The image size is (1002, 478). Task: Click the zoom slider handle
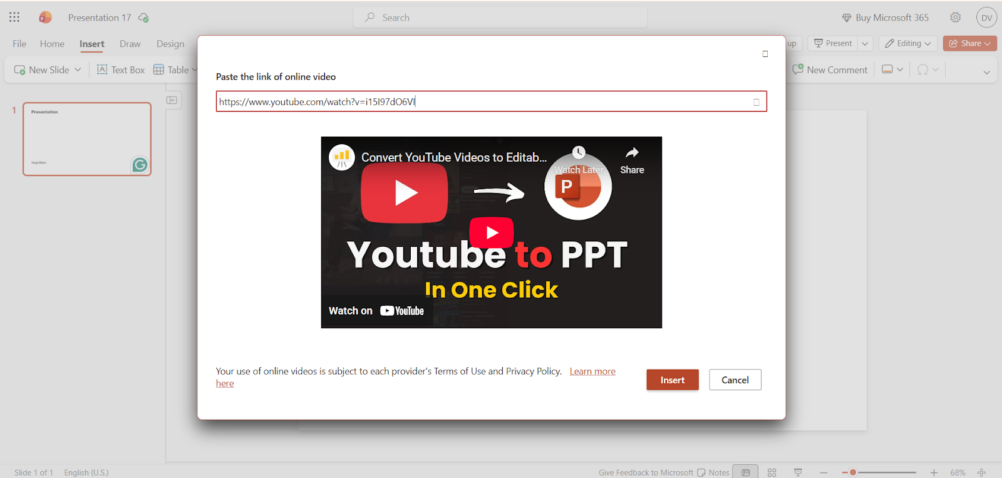point(853,472)
